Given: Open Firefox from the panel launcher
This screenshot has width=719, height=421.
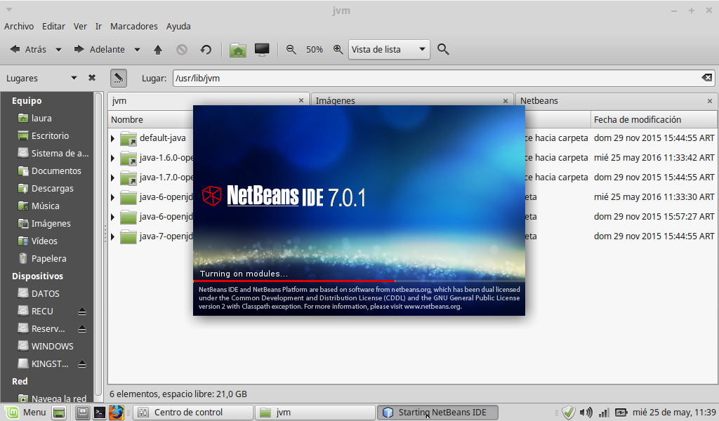Looking at the screenshot, I should pyautogui.click(x=117, y=412).
